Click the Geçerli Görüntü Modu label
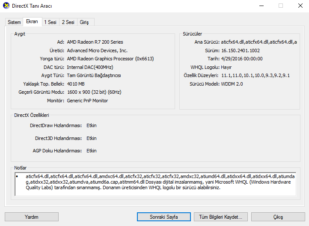The image size is (309, 226). tap(42, 92)
